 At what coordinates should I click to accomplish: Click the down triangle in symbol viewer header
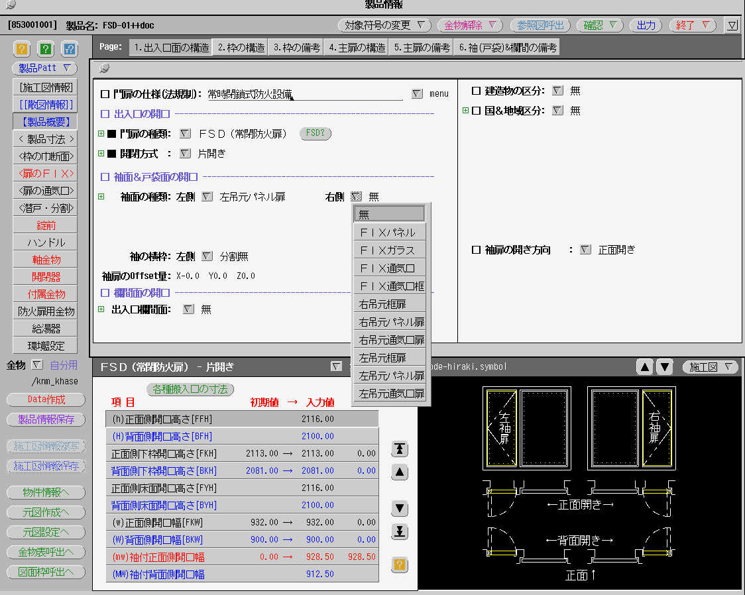(665, 366)
